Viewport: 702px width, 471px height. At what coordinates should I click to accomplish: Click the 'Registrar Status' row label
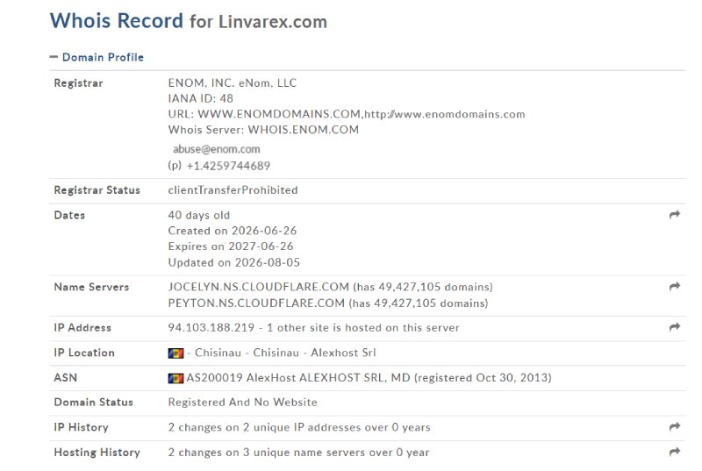click(97, 190)
